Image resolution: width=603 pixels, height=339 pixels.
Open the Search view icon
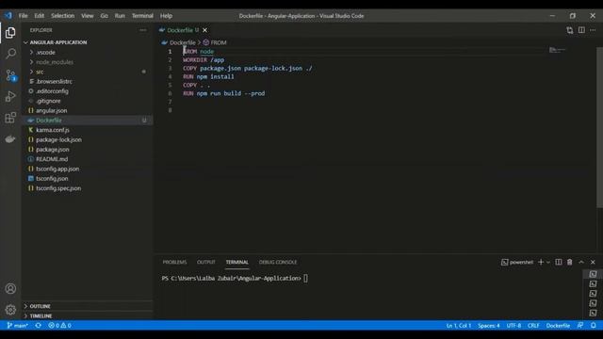tap(10, 54)
